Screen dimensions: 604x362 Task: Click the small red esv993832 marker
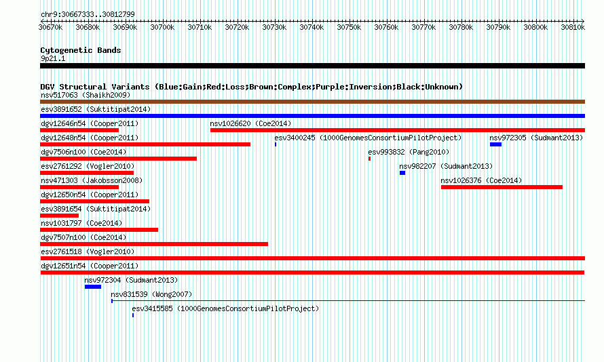(369, 159)
